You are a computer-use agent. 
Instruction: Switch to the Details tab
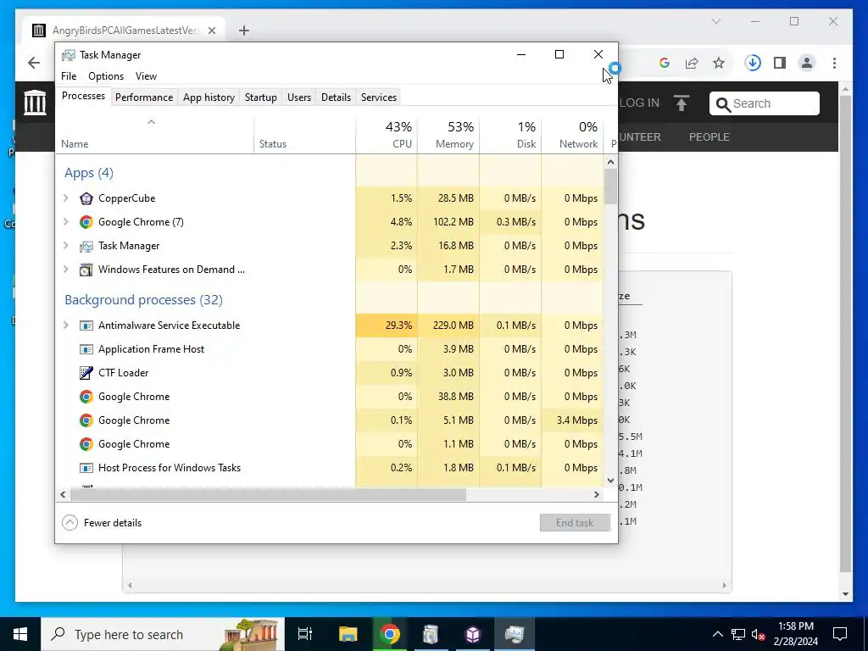click(336, 97)
